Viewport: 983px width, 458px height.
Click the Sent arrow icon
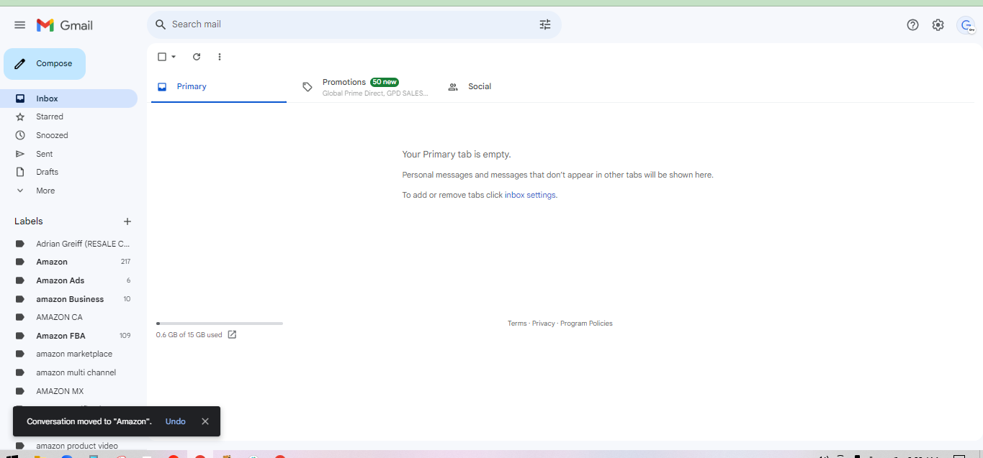[20, 154]
